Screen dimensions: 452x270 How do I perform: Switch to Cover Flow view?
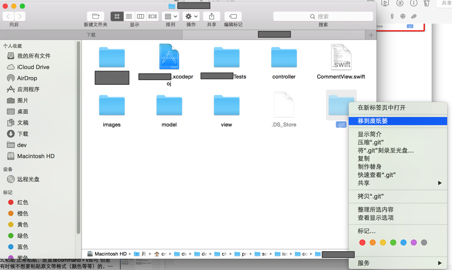[x=153, y=16]
